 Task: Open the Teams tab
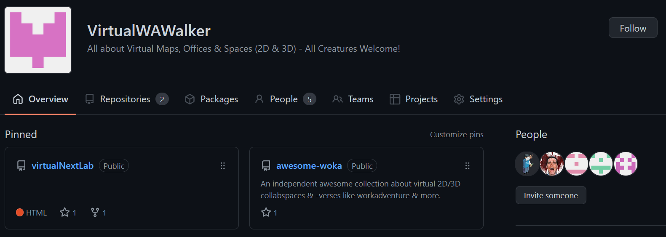pos(353,99)
